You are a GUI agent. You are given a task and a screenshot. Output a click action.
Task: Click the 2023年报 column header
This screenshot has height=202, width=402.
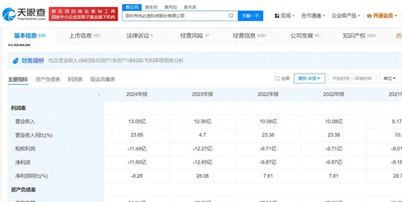(202, 94)
